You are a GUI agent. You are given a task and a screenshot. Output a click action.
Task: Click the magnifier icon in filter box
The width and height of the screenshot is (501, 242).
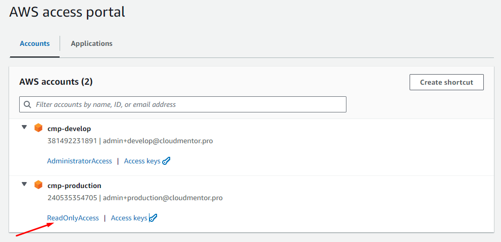[x=27, y=104]
